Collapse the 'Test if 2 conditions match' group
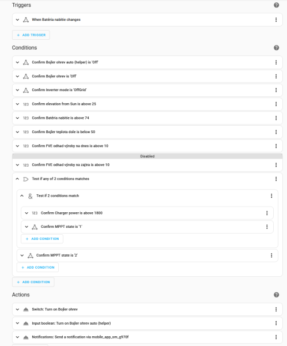287x346 pixels. (22, 195)
